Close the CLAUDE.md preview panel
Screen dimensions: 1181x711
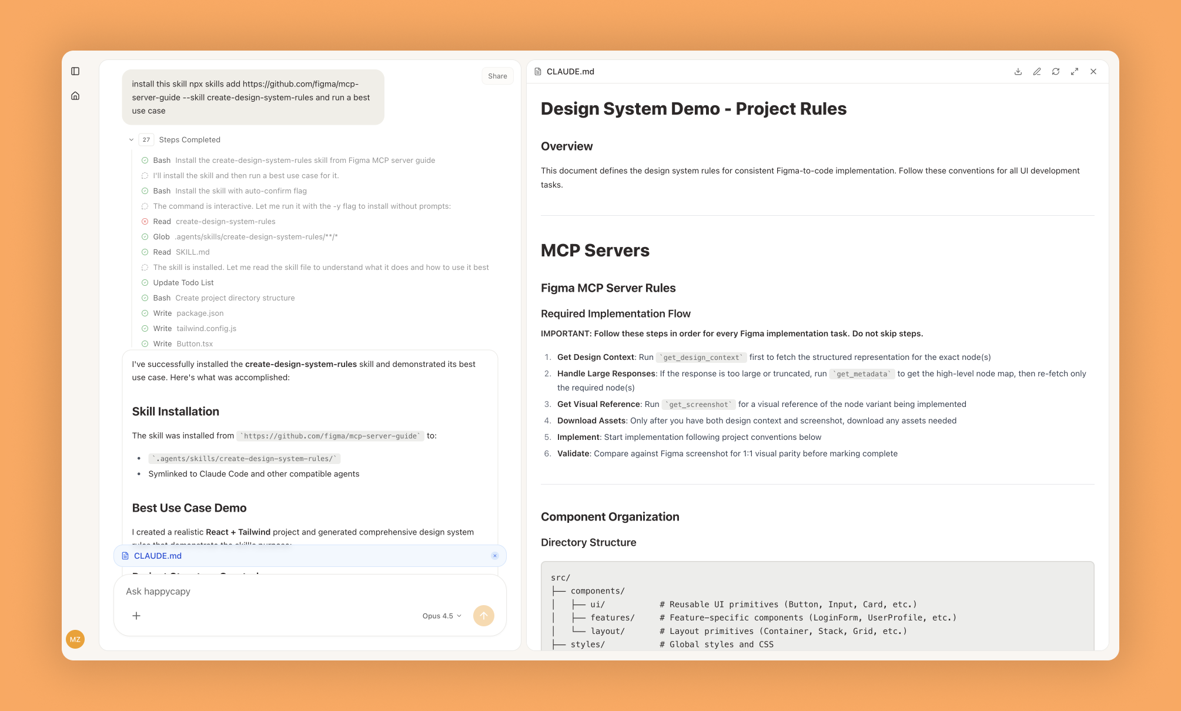pyautogui.click(x=1093, y=72)
